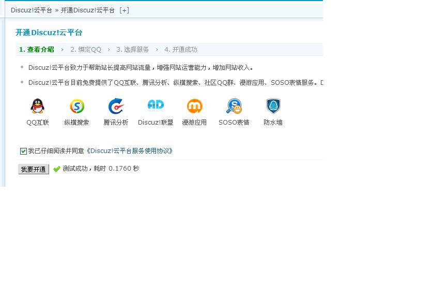Click the 防水墙 shield icon
The image size is (448, 302).
pos(273,106)
